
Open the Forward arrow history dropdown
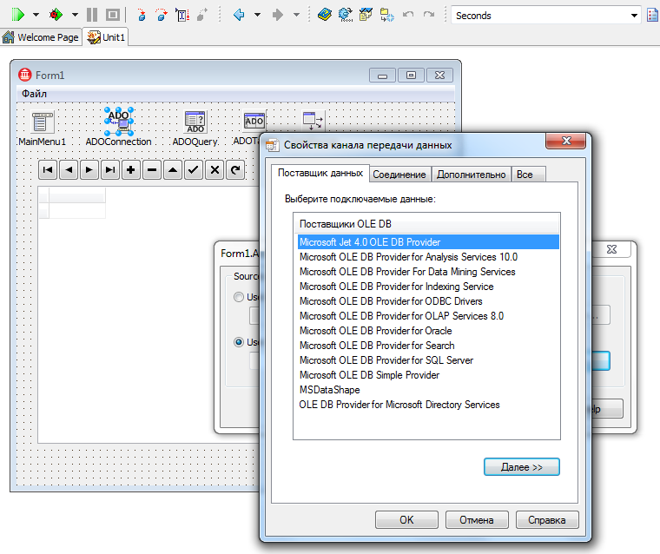coord(296,15)
